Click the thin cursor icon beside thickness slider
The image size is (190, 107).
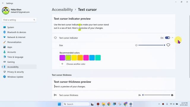[140, 95]
